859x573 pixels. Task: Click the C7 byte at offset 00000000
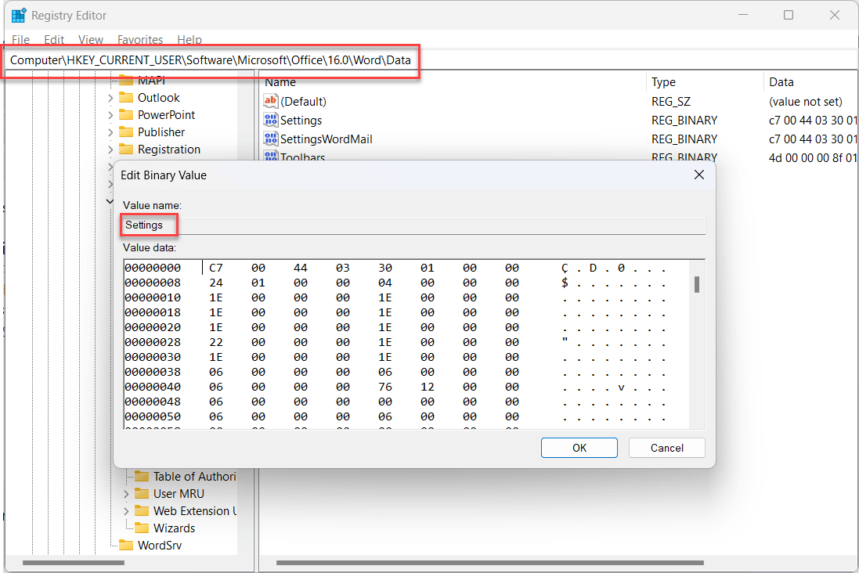pos(216,268)
